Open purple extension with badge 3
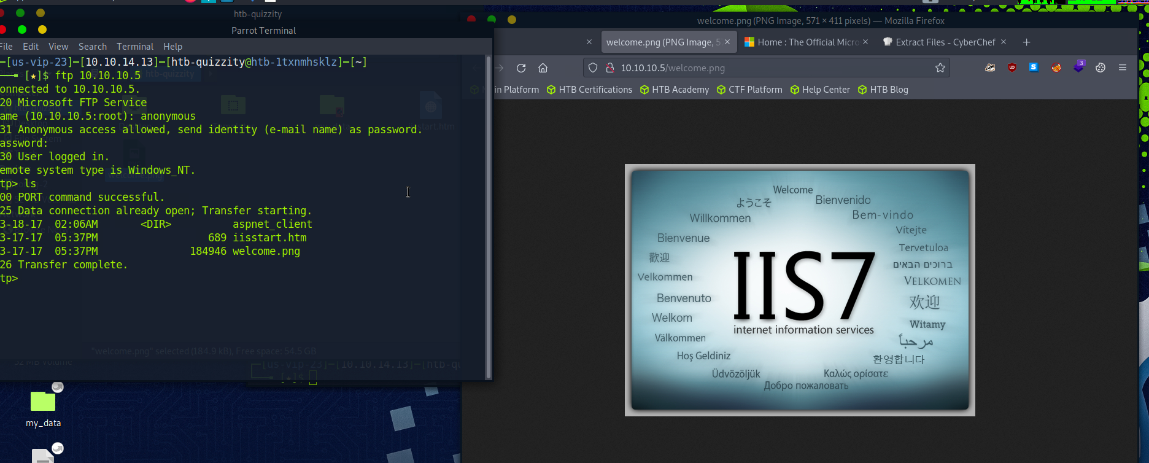The width and height of the screenshot is (1149, 463). [x=1078, y=67]
